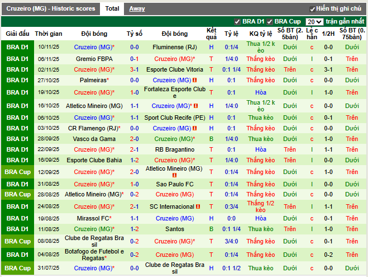Screen dimensions: 368x277
Task: Open Esporte Clube Bahia team link
Action: click(94, 160)
